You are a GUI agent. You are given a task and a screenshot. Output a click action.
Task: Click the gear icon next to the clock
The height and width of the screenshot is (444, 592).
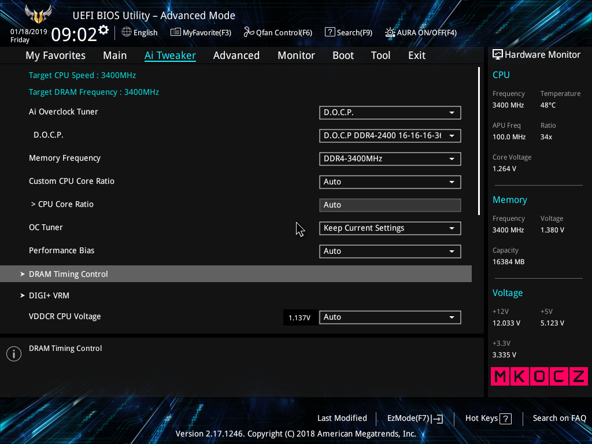coord(103,30)
